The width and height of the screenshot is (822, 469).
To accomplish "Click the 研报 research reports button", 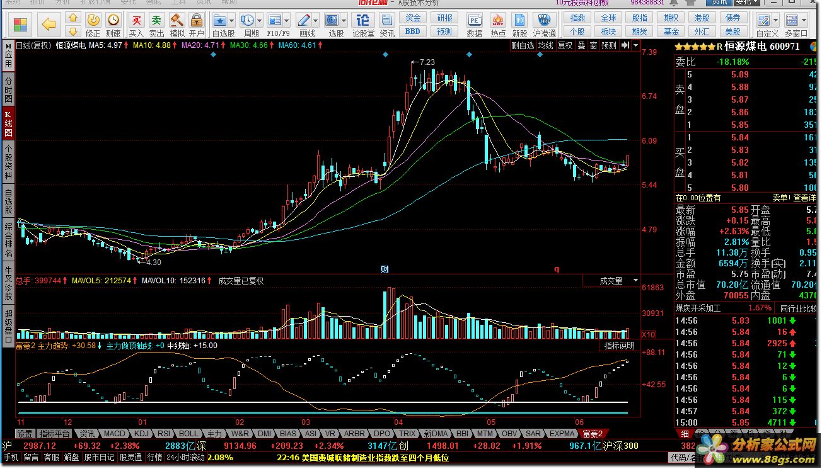I will [444, 18].
